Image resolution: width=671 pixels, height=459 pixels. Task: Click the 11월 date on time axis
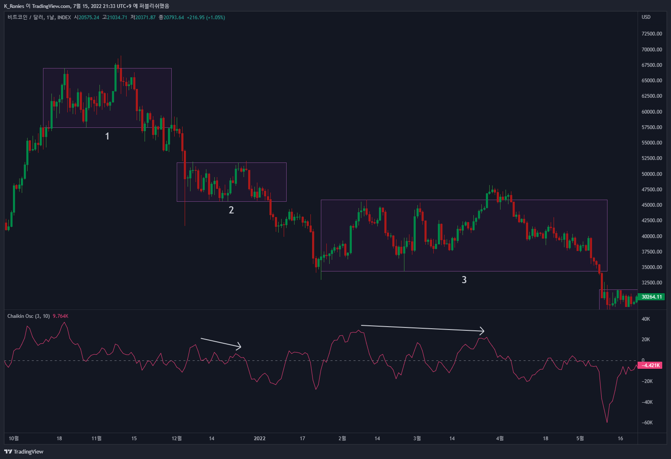coord(97,439)
